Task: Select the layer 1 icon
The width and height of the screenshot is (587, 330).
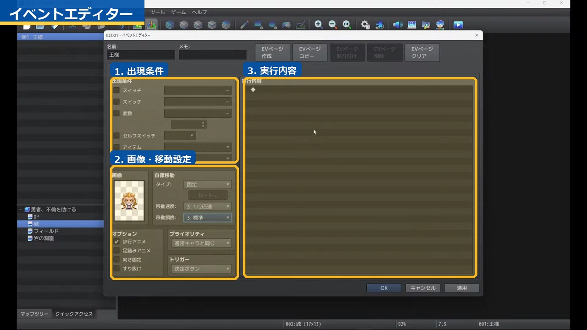Action: 184,25
